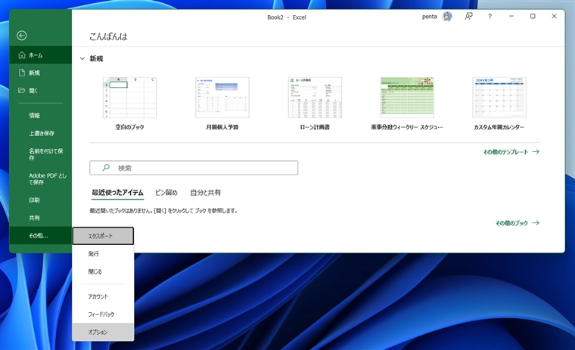The image size is (575, 350).
Task: Click the その他のブック link
Action: pyautogui.click(x=511, y=223)
